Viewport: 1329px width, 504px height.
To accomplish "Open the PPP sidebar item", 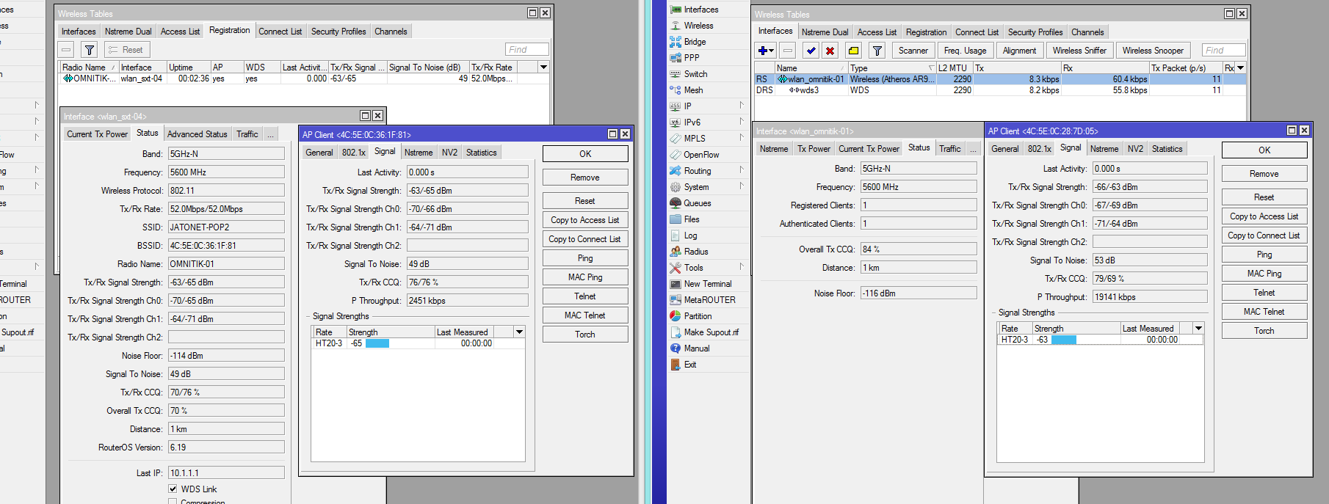I will 692,58.
